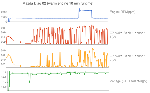Click the 0.8 tick on sensor 1 axis

click(3, 28)
